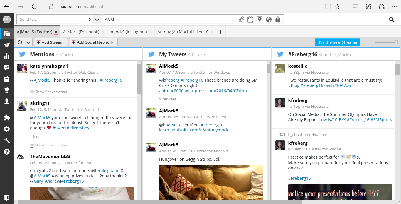Screen dimensions: 401x204
Task: Expand the Send to profile dropdown
Action: pos(97,20)
